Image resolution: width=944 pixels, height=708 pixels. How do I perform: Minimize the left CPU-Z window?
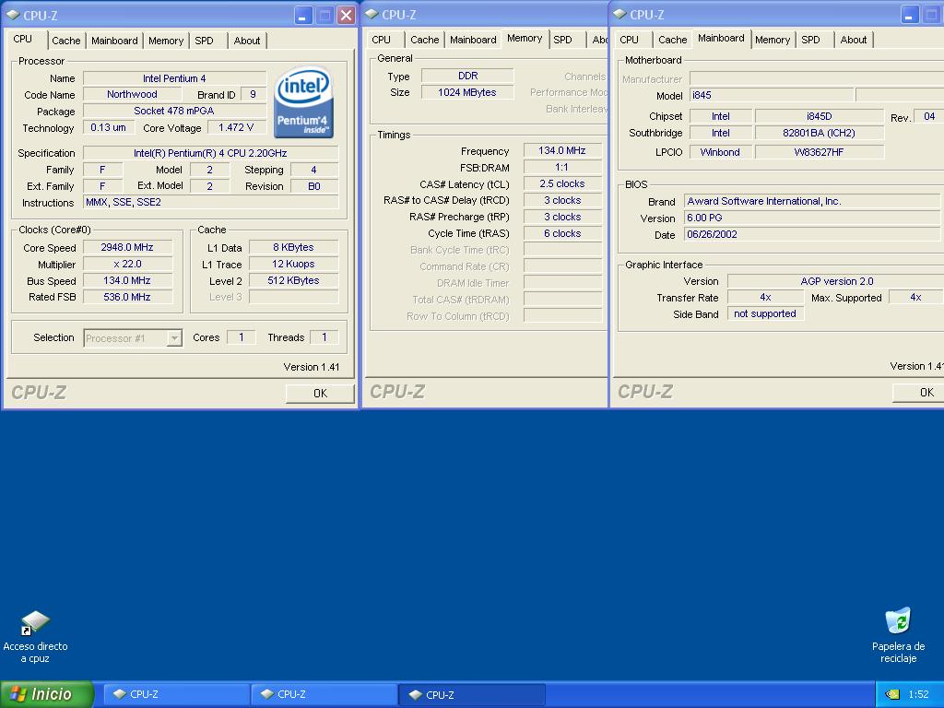tap(303, 16)
